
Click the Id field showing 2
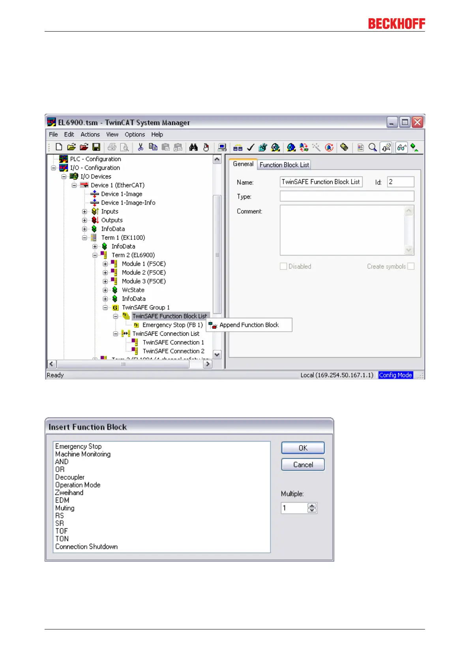coord(401,182)
